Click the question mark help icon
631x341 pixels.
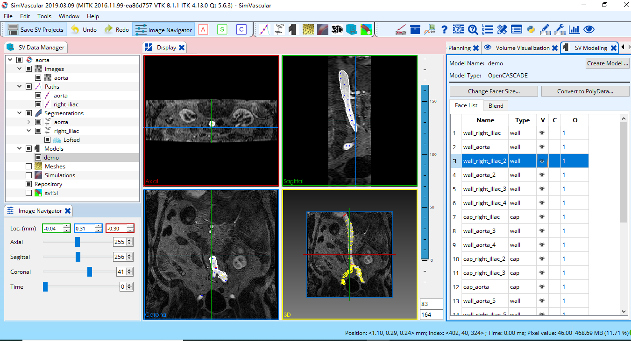click(445, 29)
